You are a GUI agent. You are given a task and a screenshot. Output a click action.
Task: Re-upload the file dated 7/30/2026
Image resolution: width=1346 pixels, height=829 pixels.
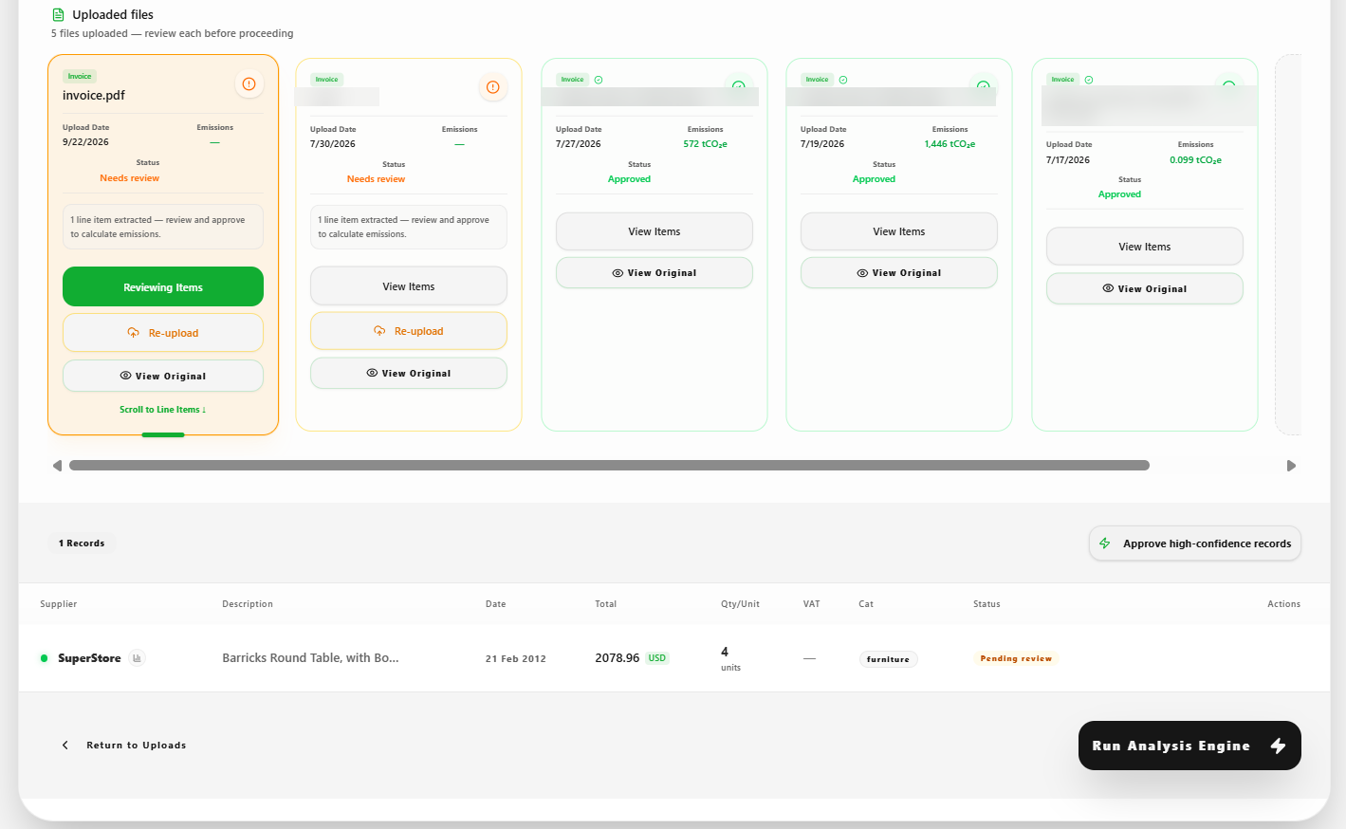[409, 331]
